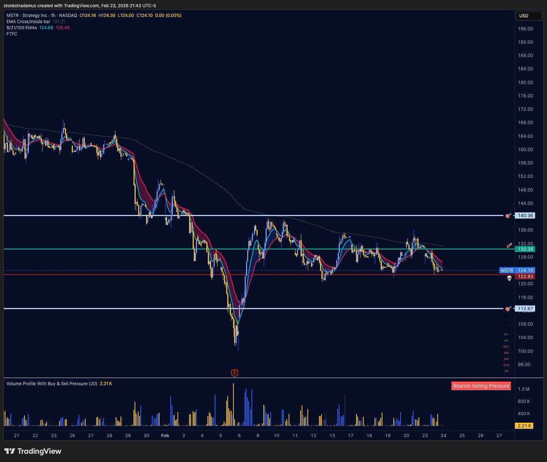547x462 pixels.
Task: Click the YR timeframe row in FTFC table
Action: click(506, 371)
